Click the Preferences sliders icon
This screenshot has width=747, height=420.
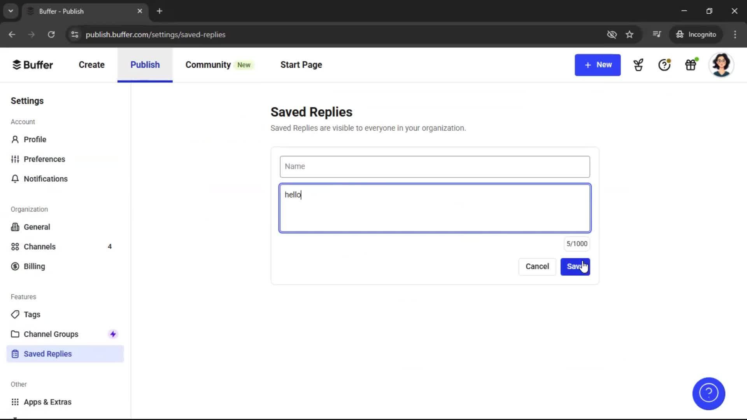point(15,159)
